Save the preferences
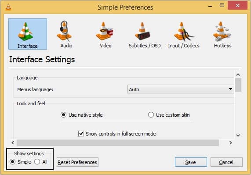Image resolution: width=251 pixels, height=175 pixels. 191,162
